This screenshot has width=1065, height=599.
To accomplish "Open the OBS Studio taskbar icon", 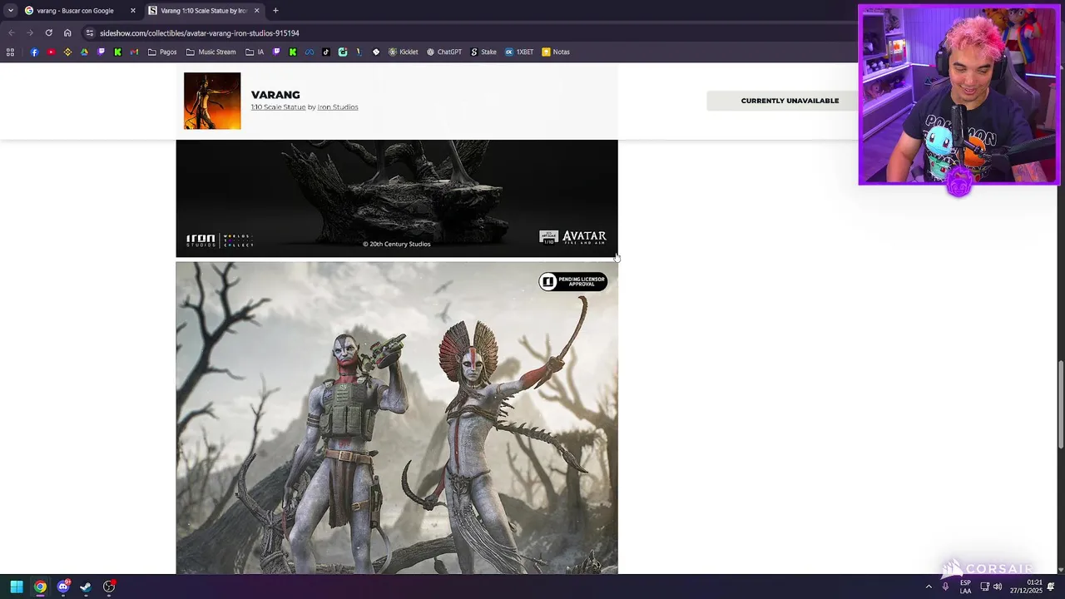I will point(109,587).
